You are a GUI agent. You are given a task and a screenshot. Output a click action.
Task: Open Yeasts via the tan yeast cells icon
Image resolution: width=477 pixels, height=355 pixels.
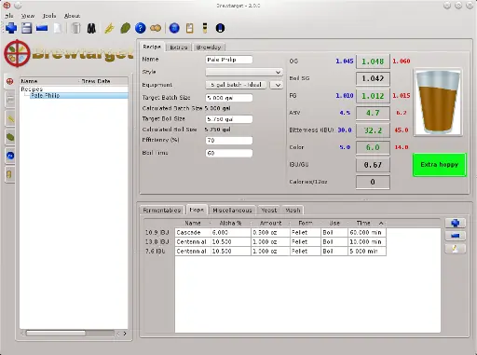click(x=156, y=28)
